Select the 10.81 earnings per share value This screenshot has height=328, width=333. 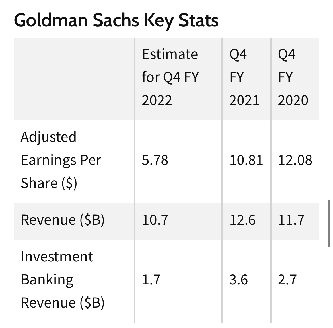[x=246, y=160]
